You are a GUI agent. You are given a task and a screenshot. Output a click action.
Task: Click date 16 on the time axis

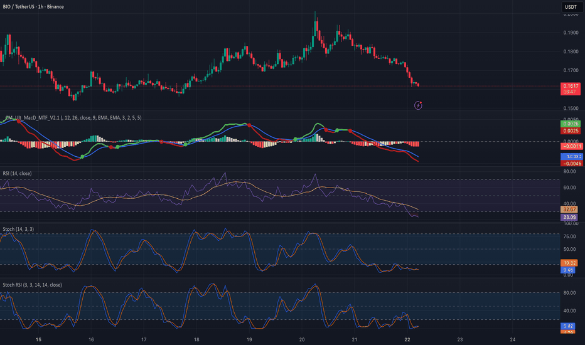tap(91, 339)
